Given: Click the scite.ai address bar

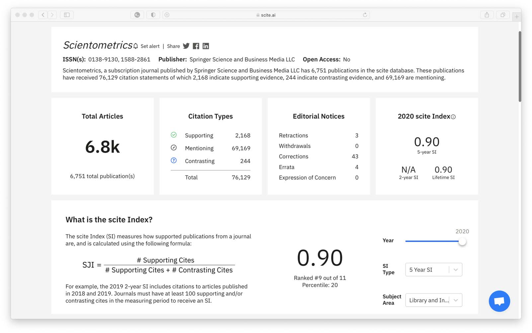Looking at the screenshot, I should coord(266,15).
